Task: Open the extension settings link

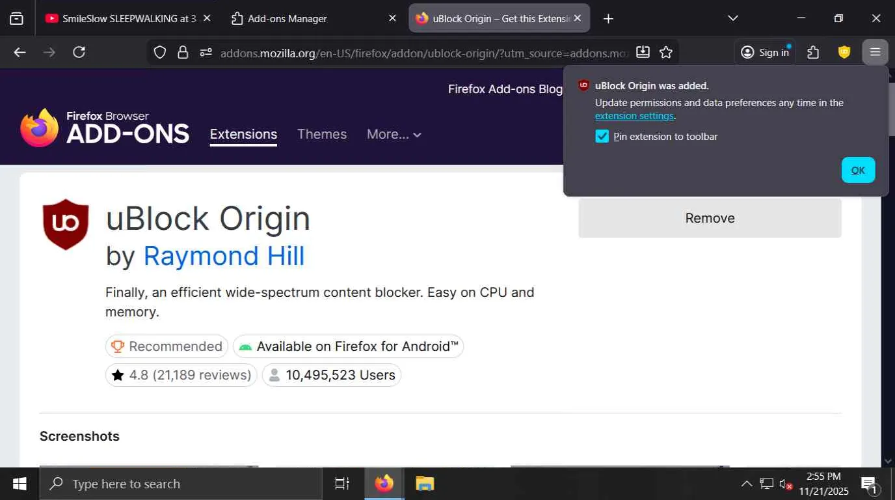Action: click(x=634, y=116)
